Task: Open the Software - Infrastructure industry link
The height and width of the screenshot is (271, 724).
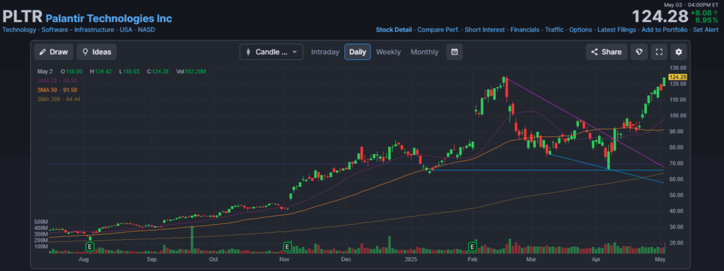Action: tap(78, 30)
